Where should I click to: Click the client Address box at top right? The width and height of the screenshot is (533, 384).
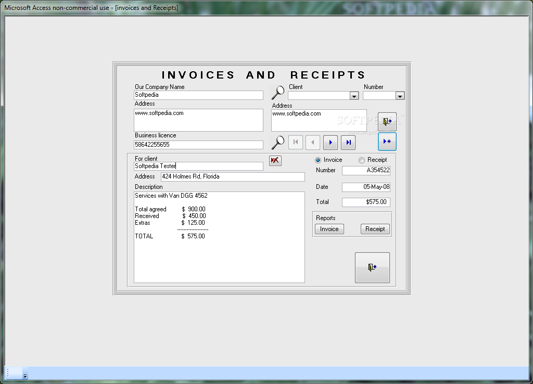pos(319,120)
